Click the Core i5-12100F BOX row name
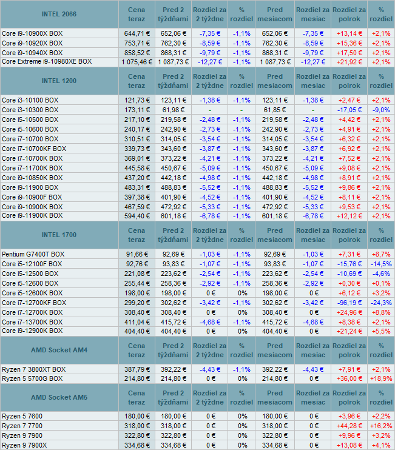The height and width of the screenshot is (450, 395). [x=32, y=264]
